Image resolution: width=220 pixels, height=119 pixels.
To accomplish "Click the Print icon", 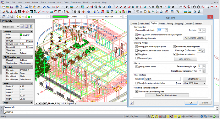I will pos(17,7).
